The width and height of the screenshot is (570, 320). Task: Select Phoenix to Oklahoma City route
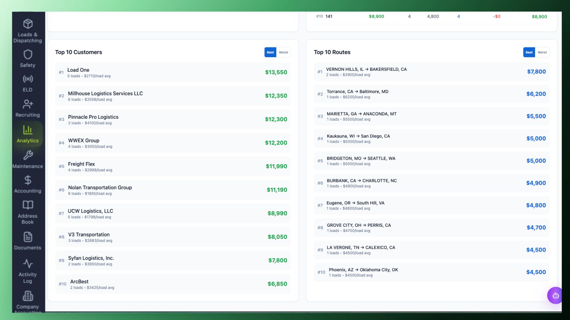click(432, 272)
